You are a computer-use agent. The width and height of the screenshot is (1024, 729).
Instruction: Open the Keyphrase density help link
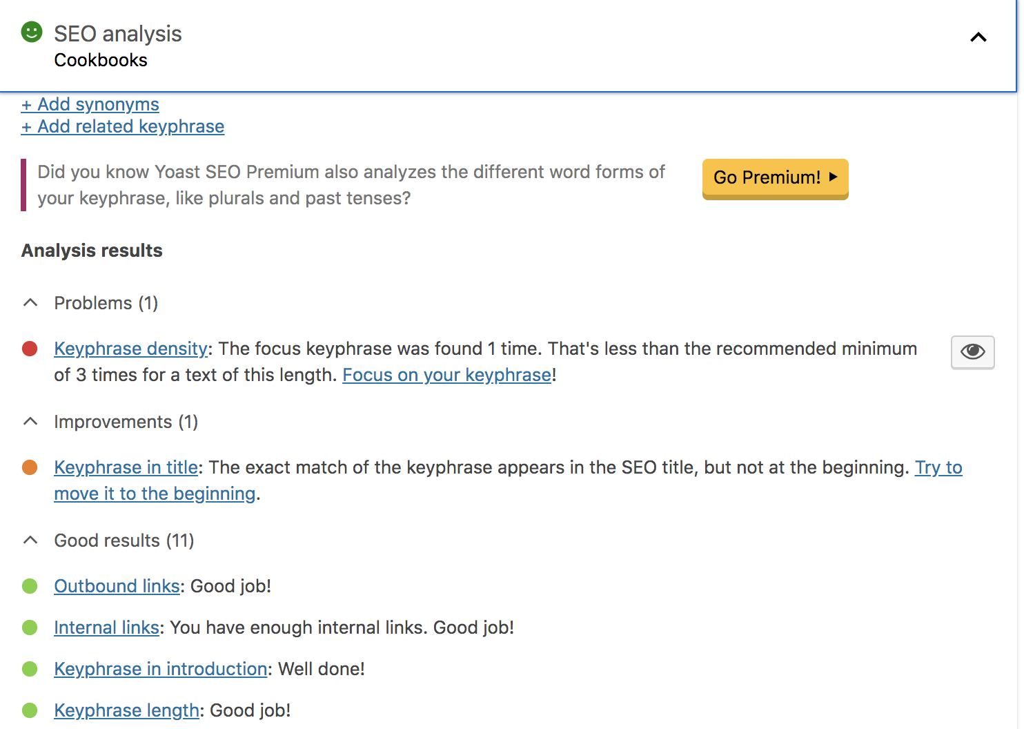(x=130, y=349)
